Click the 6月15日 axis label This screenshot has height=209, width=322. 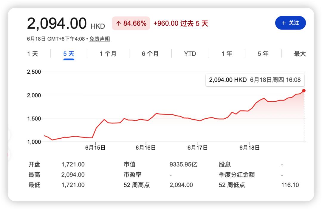[x=95, y=148]
